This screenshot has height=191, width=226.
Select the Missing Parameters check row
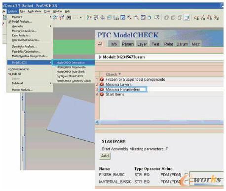click(x=123, y=90)
